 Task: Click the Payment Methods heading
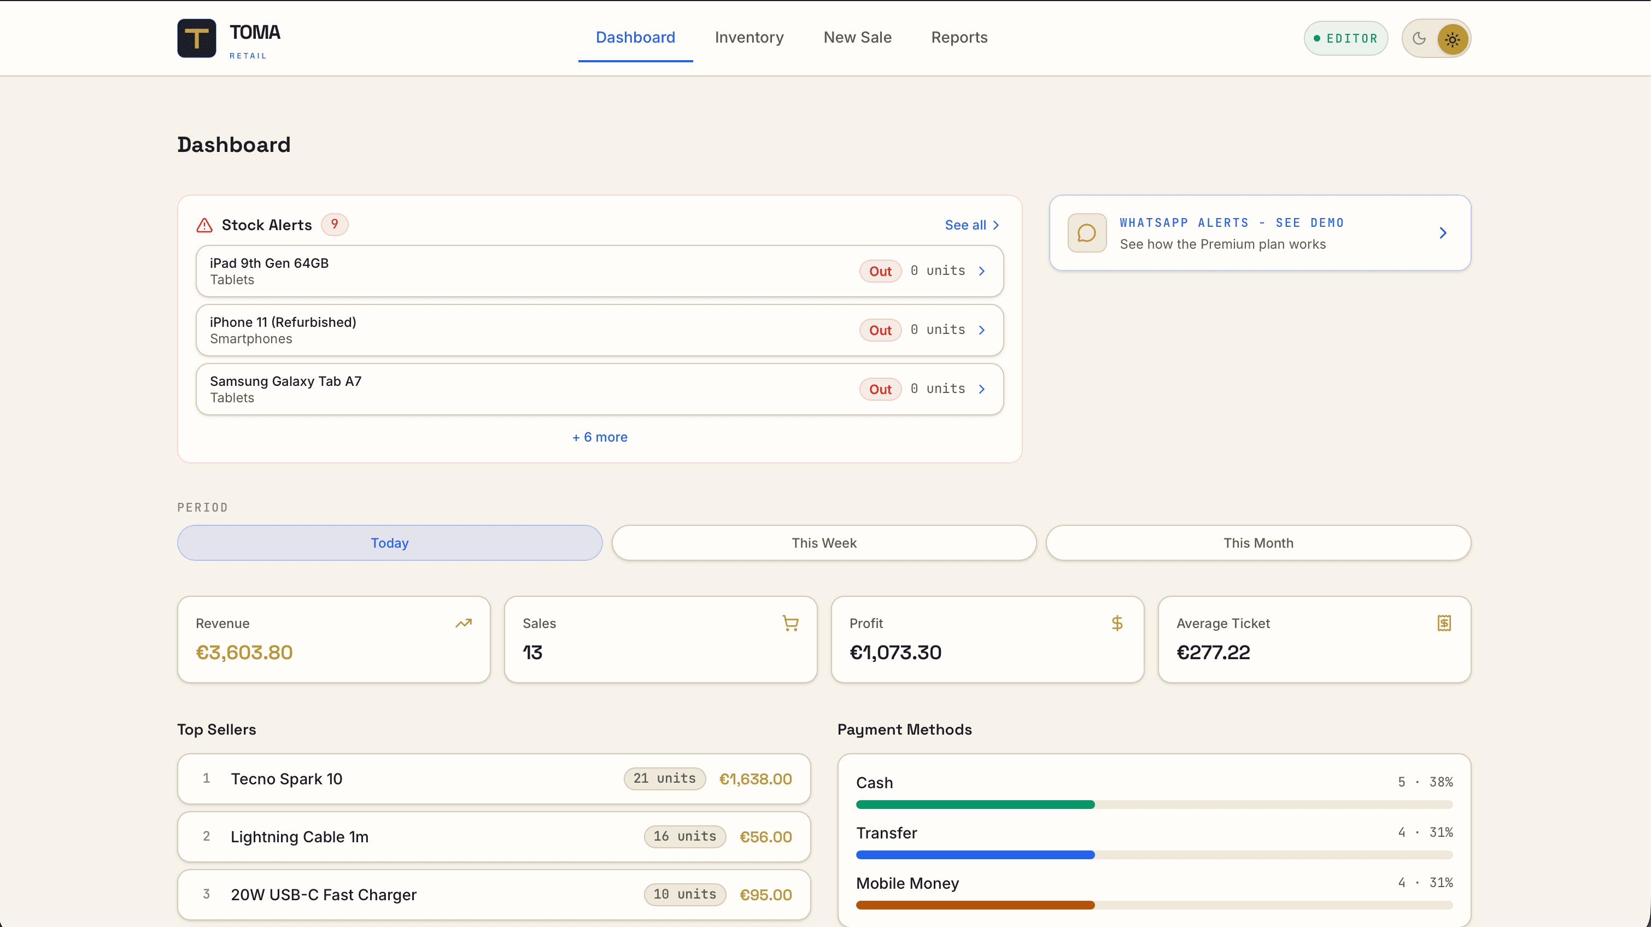pos(904,730)
